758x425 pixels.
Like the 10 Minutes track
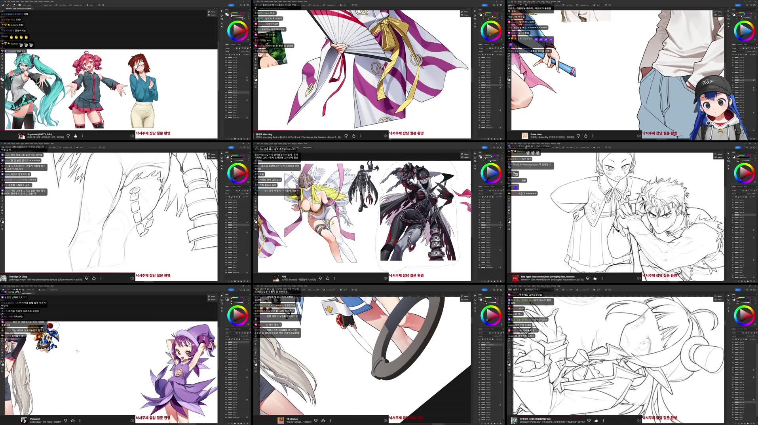coord(323,420)
